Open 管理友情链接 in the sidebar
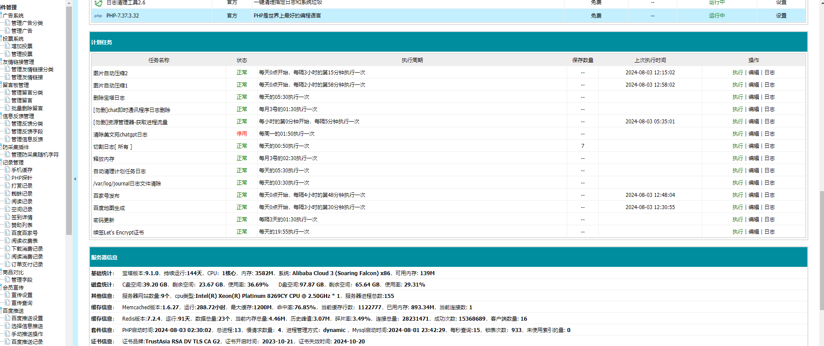The image size is (824, 346). 27,77
